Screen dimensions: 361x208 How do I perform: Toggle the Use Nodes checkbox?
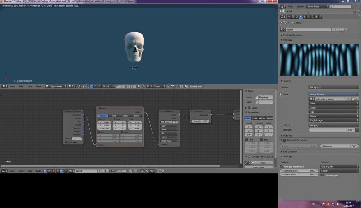click(113, 171)
